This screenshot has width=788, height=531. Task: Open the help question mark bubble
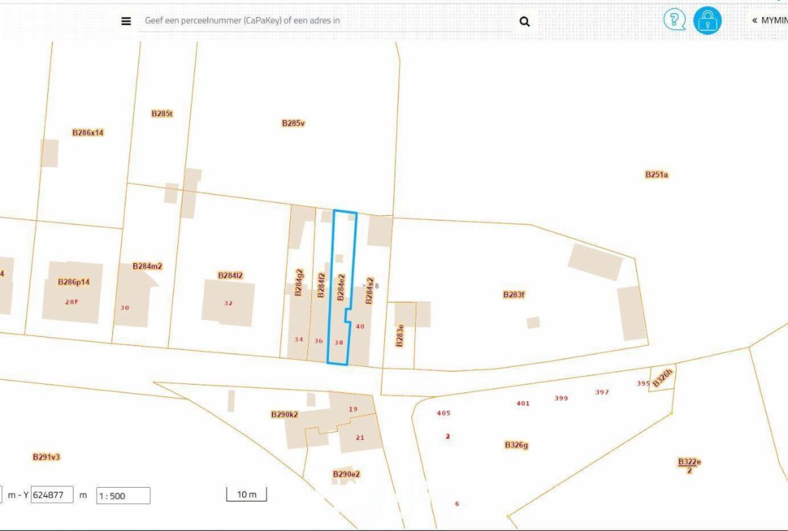click(674, 20)
